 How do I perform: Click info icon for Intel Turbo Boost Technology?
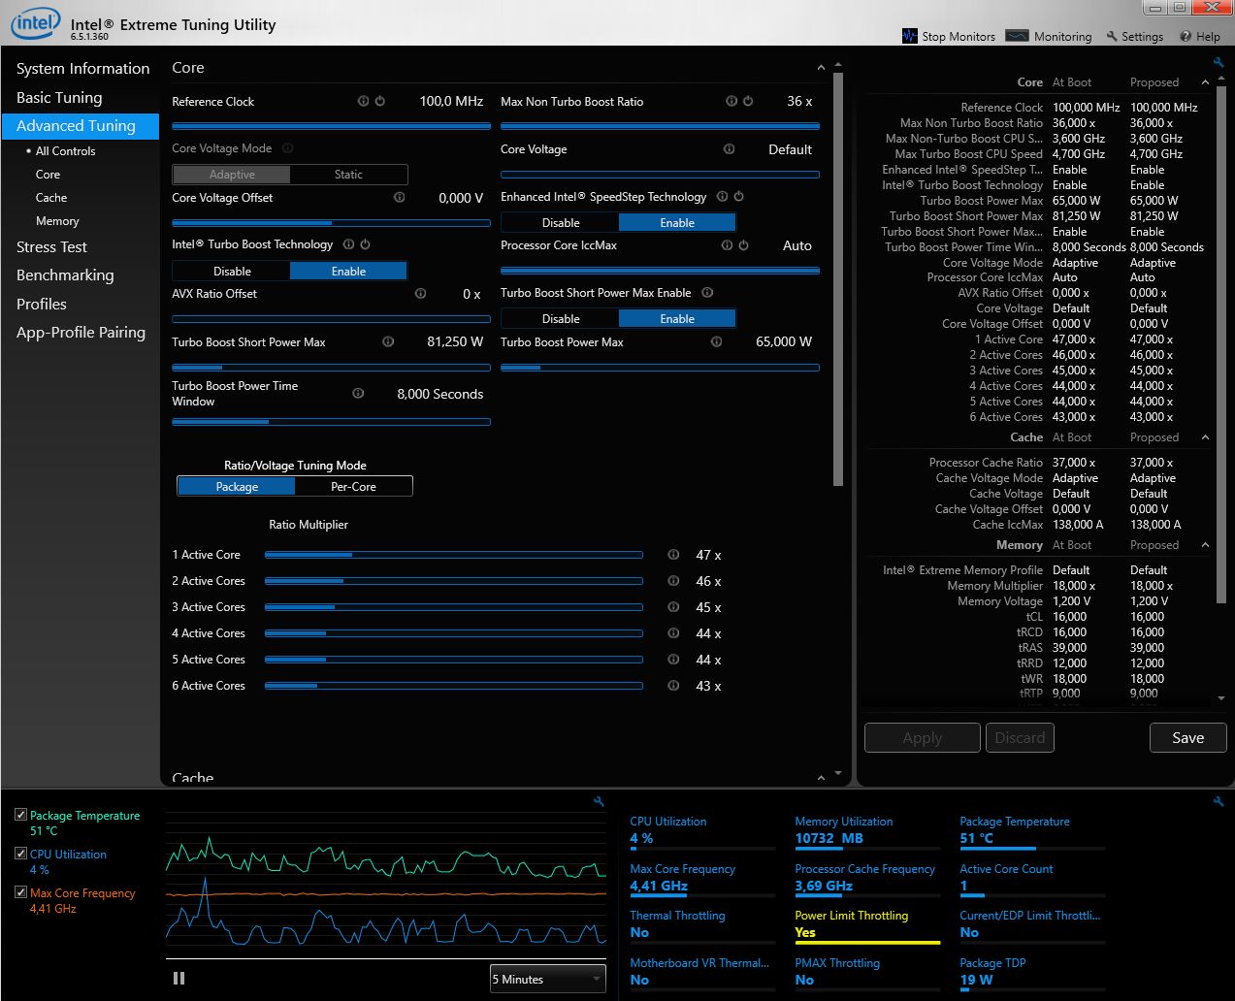[348, 244]
